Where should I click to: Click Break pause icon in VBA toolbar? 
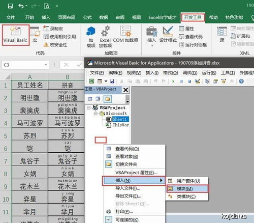[x=181, y=81]
